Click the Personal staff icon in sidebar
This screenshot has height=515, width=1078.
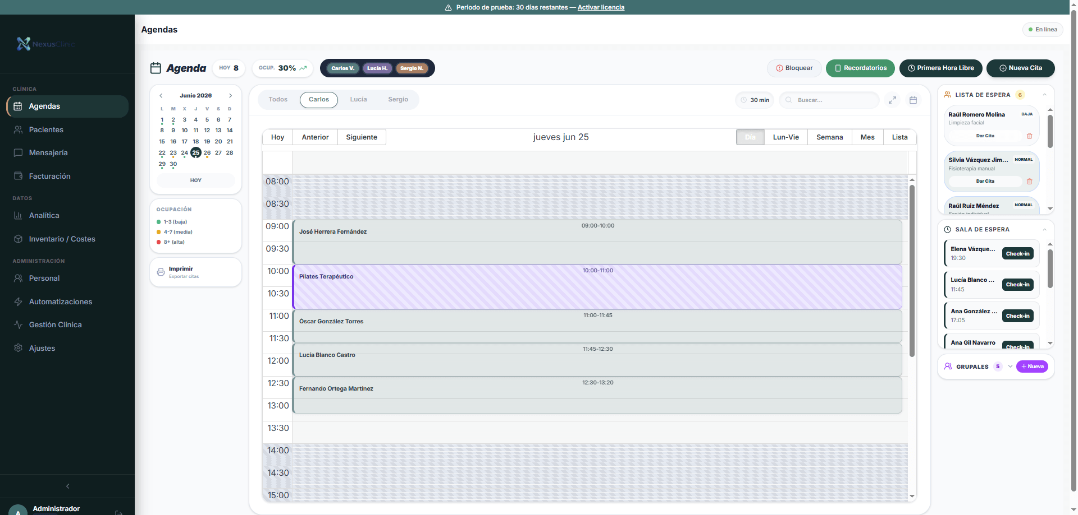pos(18,278)
